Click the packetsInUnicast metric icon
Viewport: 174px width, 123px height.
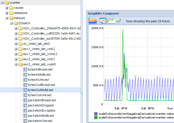(x=25, y=121)
